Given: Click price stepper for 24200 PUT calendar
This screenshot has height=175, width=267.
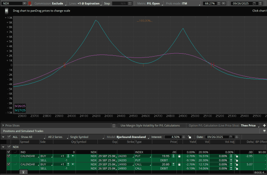Looking at the screenshot, I should (x=173, y=156).
